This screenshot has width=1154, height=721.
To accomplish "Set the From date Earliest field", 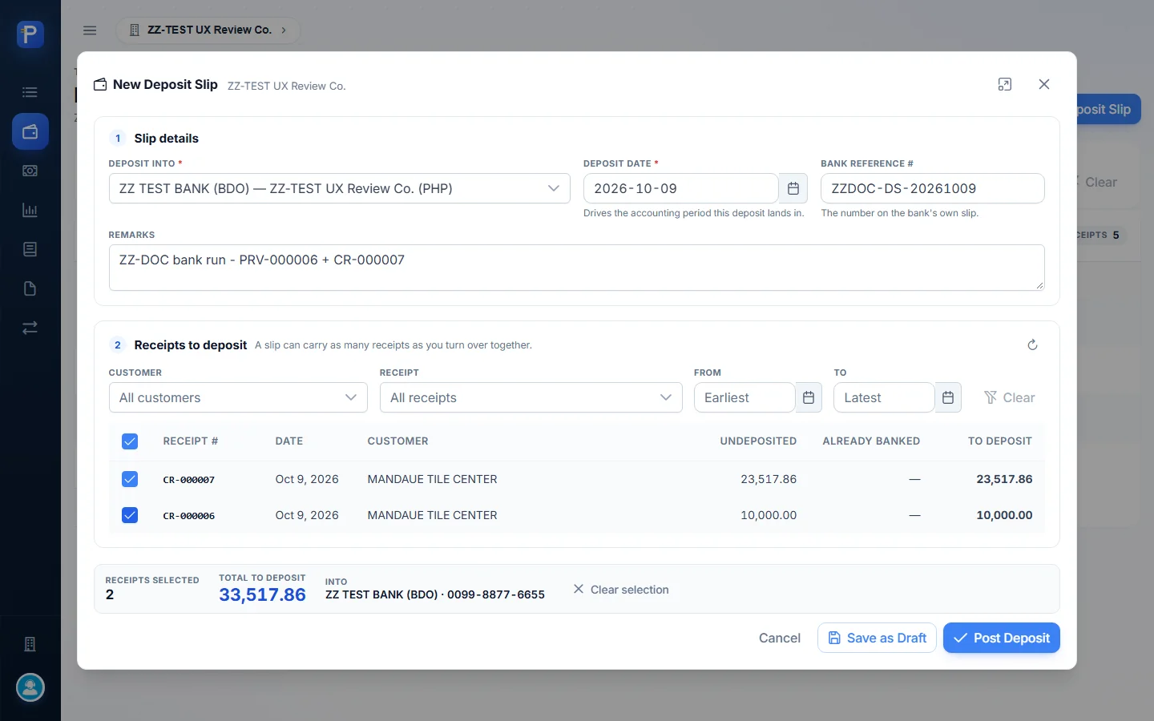I will tap(744, 397).
